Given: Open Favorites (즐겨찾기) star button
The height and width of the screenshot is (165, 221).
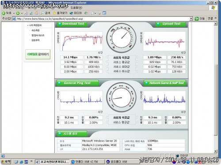Looking at the screenshot, I should tap(60, 13).
